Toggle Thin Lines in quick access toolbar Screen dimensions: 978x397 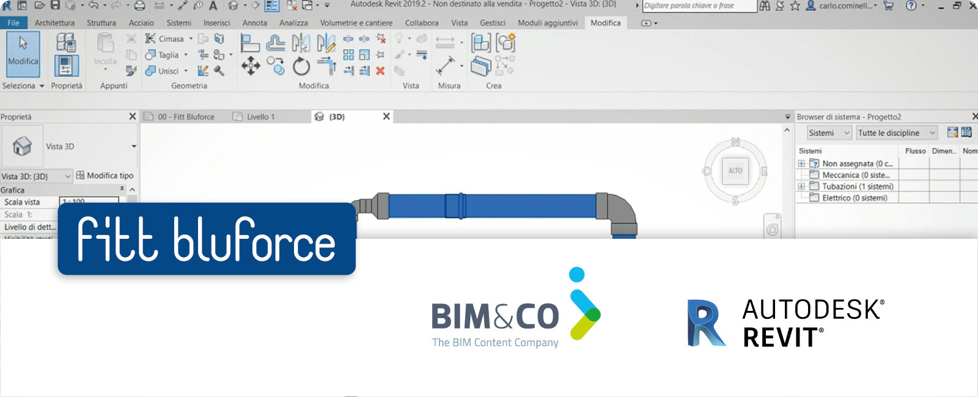coord(273,5)
